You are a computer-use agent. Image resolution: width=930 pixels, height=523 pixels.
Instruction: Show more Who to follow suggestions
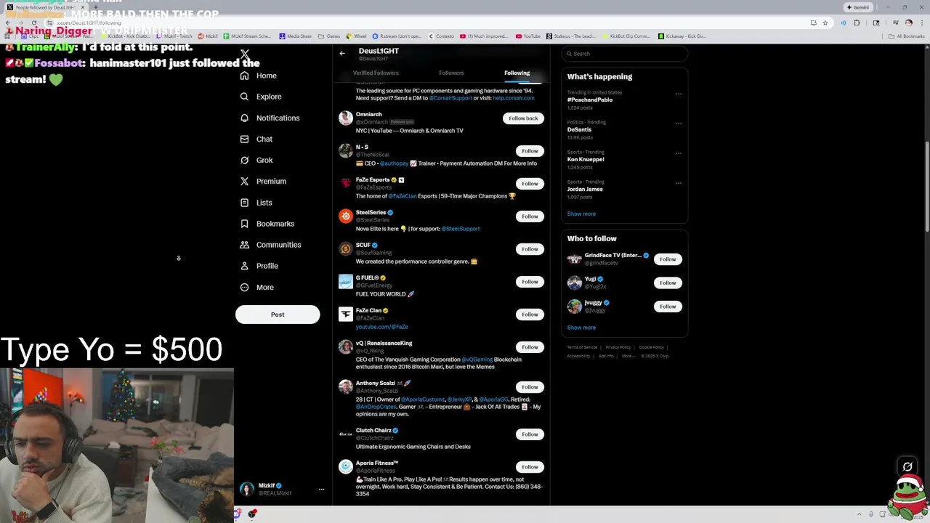[581, 328]
